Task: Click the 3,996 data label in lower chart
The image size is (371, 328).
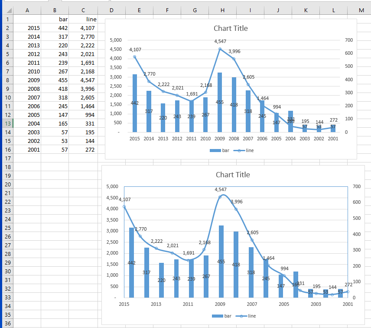Action: (237, 202)
